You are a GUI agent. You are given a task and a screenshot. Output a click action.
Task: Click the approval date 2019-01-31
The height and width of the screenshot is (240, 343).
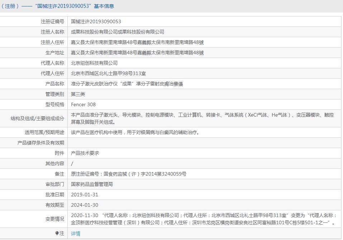pyautogui.click(x=85, y=195)
